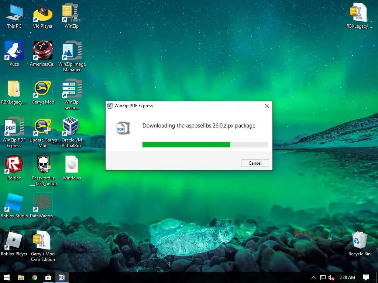This screenshot has height=283, width=378.
Task: Select the WinZip desktop shortcut
Action: click(x=72, y=16)
